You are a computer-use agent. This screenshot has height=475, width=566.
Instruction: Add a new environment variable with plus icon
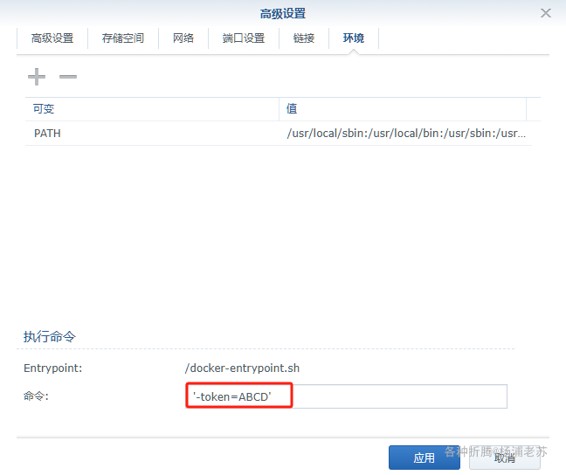click(x=37, y=77)
